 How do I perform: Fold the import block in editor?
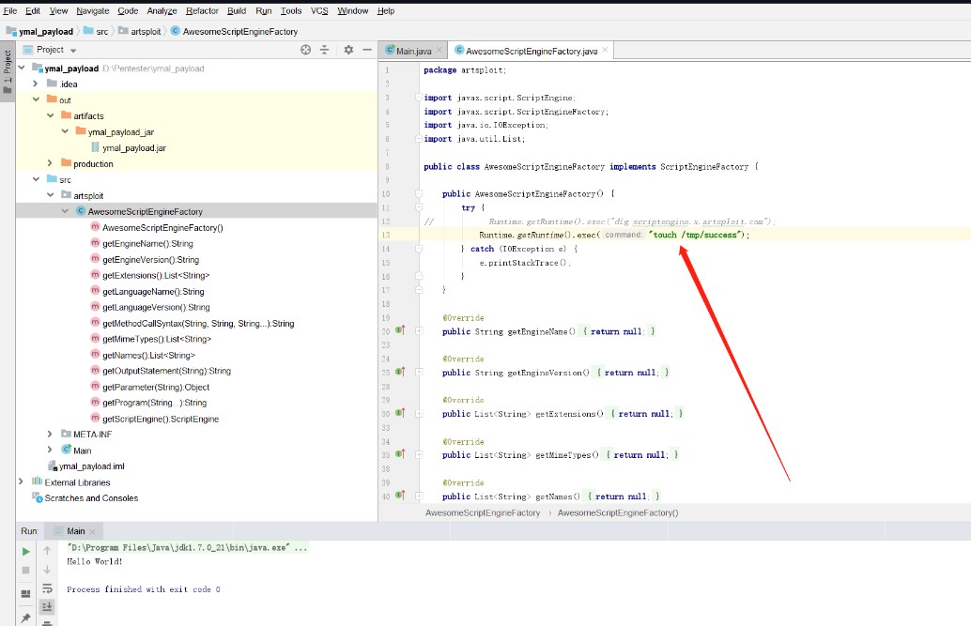[x=419, y=98]
